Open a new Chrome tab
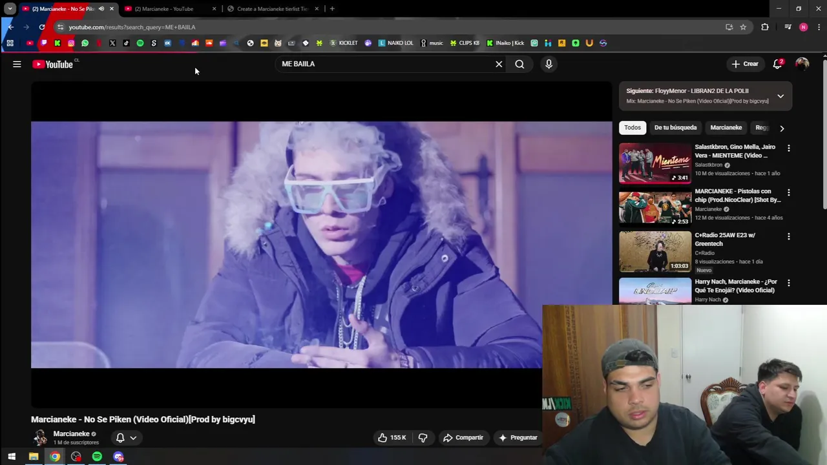 point(332,8)
